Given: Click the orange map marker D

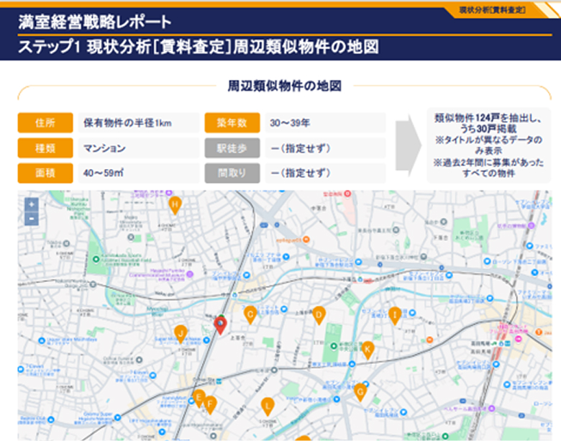Looking at the screenshot, I should [x=319, y=314].
